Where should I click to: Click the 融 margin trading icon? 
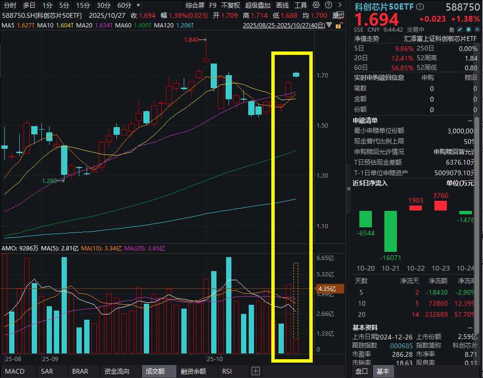[x=452, y=29]
